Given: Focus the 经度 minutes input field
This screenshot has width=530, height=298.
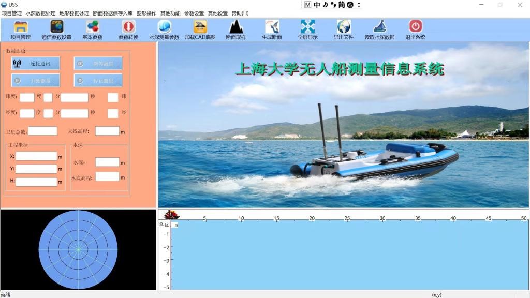Looking at the screenshot, I should pos(48,113).
